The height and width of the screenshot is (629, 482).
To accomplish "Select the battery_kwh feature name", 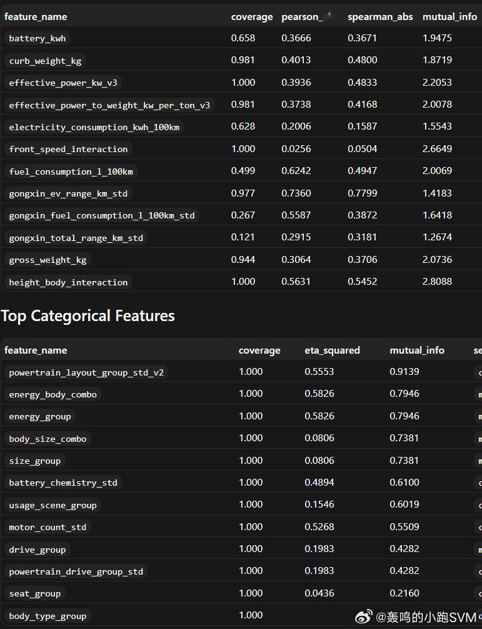I will click(38, 39).
